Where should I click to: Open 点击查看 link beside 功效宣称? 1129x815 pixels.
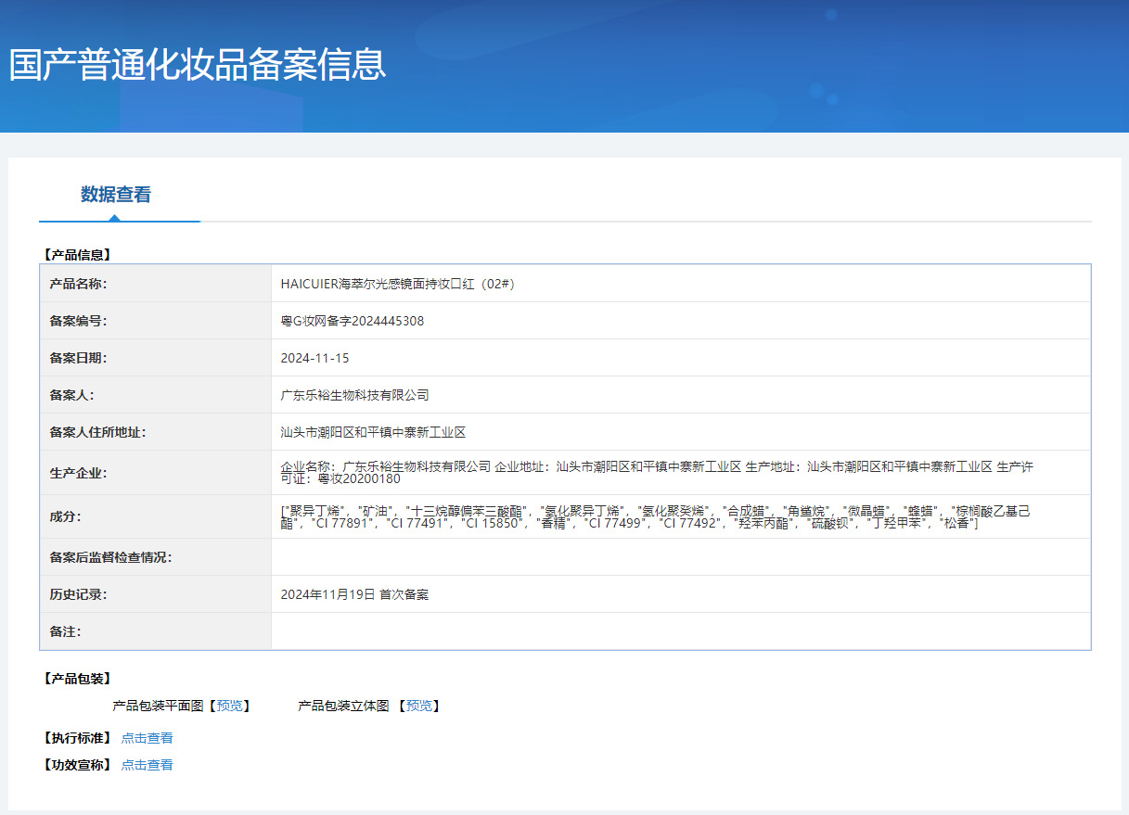point(147,765)
